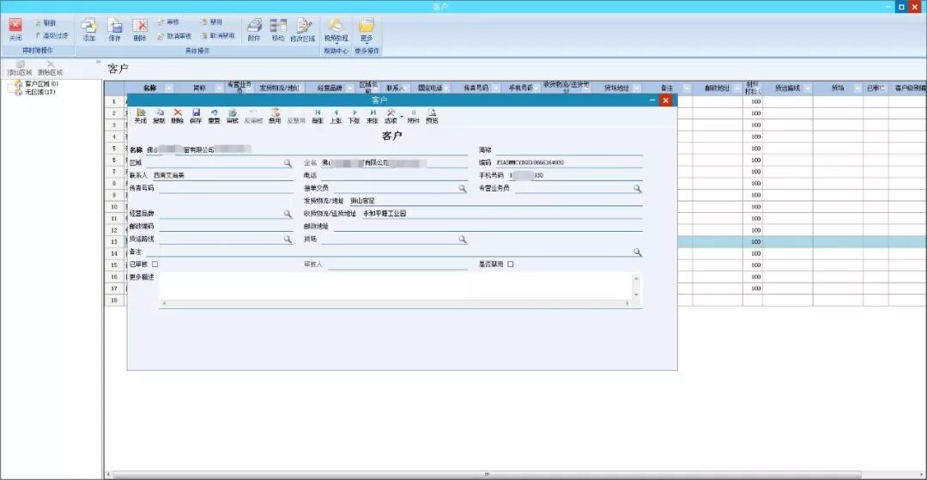Open lookup for the 备注 field
This screenshot has height=480, width=927.
tap(638, 252)
